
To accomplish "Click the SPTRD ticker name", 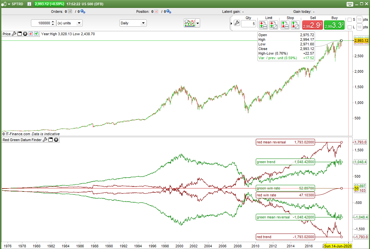I will pyautogui.click(x=17, y=4).
